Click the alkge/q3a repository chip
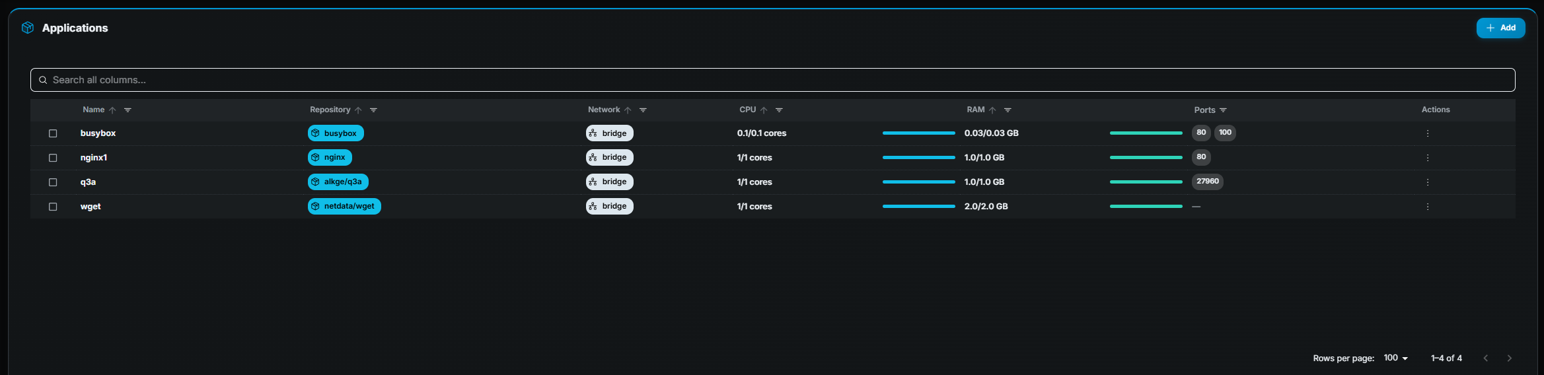 (x=338, y=182)
